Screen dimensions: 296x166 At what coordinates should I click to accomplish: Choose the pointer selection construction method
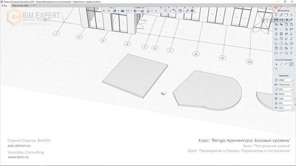[276, 65]
